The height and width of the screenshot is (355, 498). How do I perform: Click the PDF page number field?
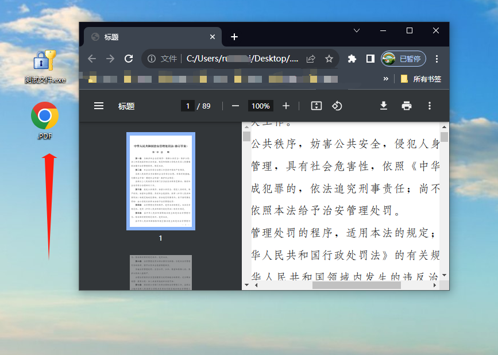(188, 106)
